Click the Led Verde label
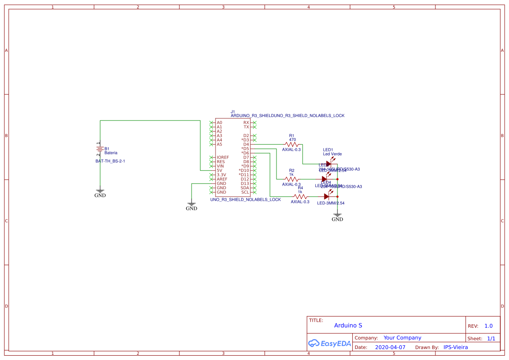This screenshot has width=509, height=360. pos(332,154)
